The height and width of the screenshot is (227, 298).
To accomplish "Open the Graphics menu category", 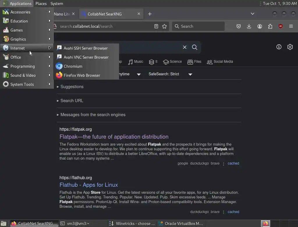I will (27, 39).
